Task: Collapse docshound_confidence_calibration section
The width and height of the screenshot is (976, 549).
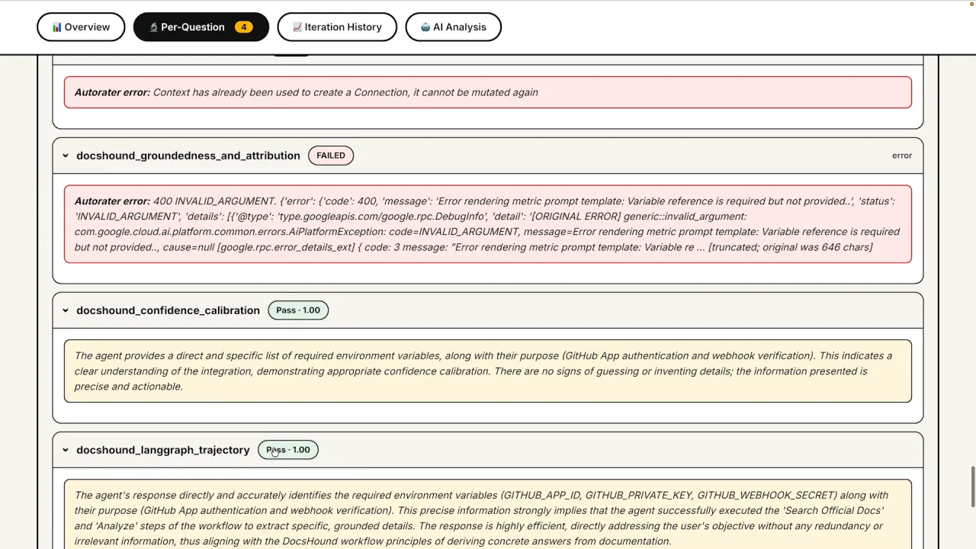Action: pos(66,310)
